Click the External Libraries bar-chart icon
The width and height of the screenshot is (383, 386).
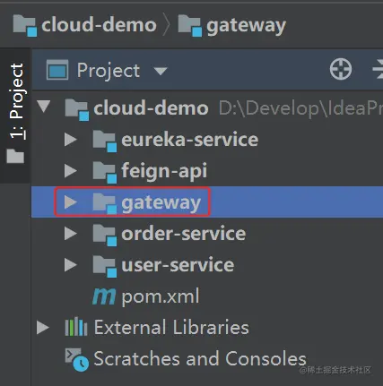click(76, 327)
